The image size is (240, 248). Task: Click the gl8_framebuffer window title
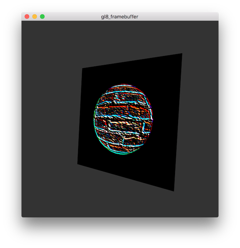(120, 17)
